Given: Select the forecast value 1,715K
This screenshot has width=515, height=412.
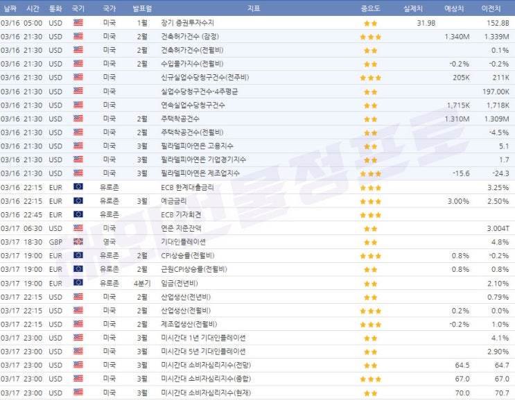Looking at the screenshot, I should (x=458, y=105).
